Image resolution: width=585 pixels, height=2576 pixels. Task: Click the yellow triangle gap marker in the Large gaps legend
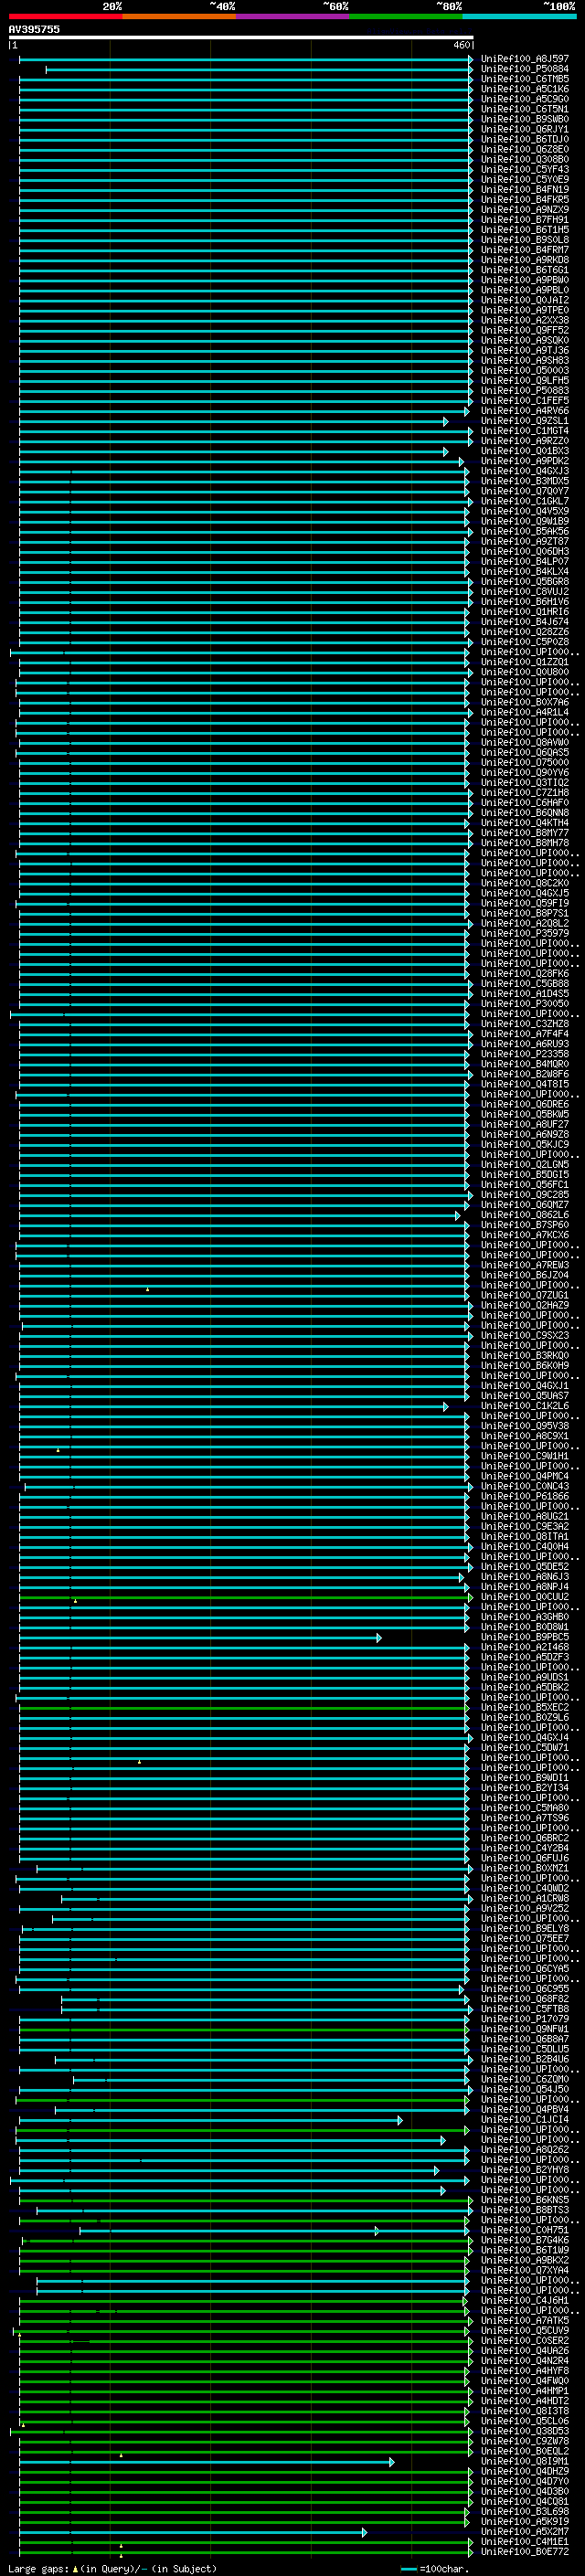(x=75, y=2568)
